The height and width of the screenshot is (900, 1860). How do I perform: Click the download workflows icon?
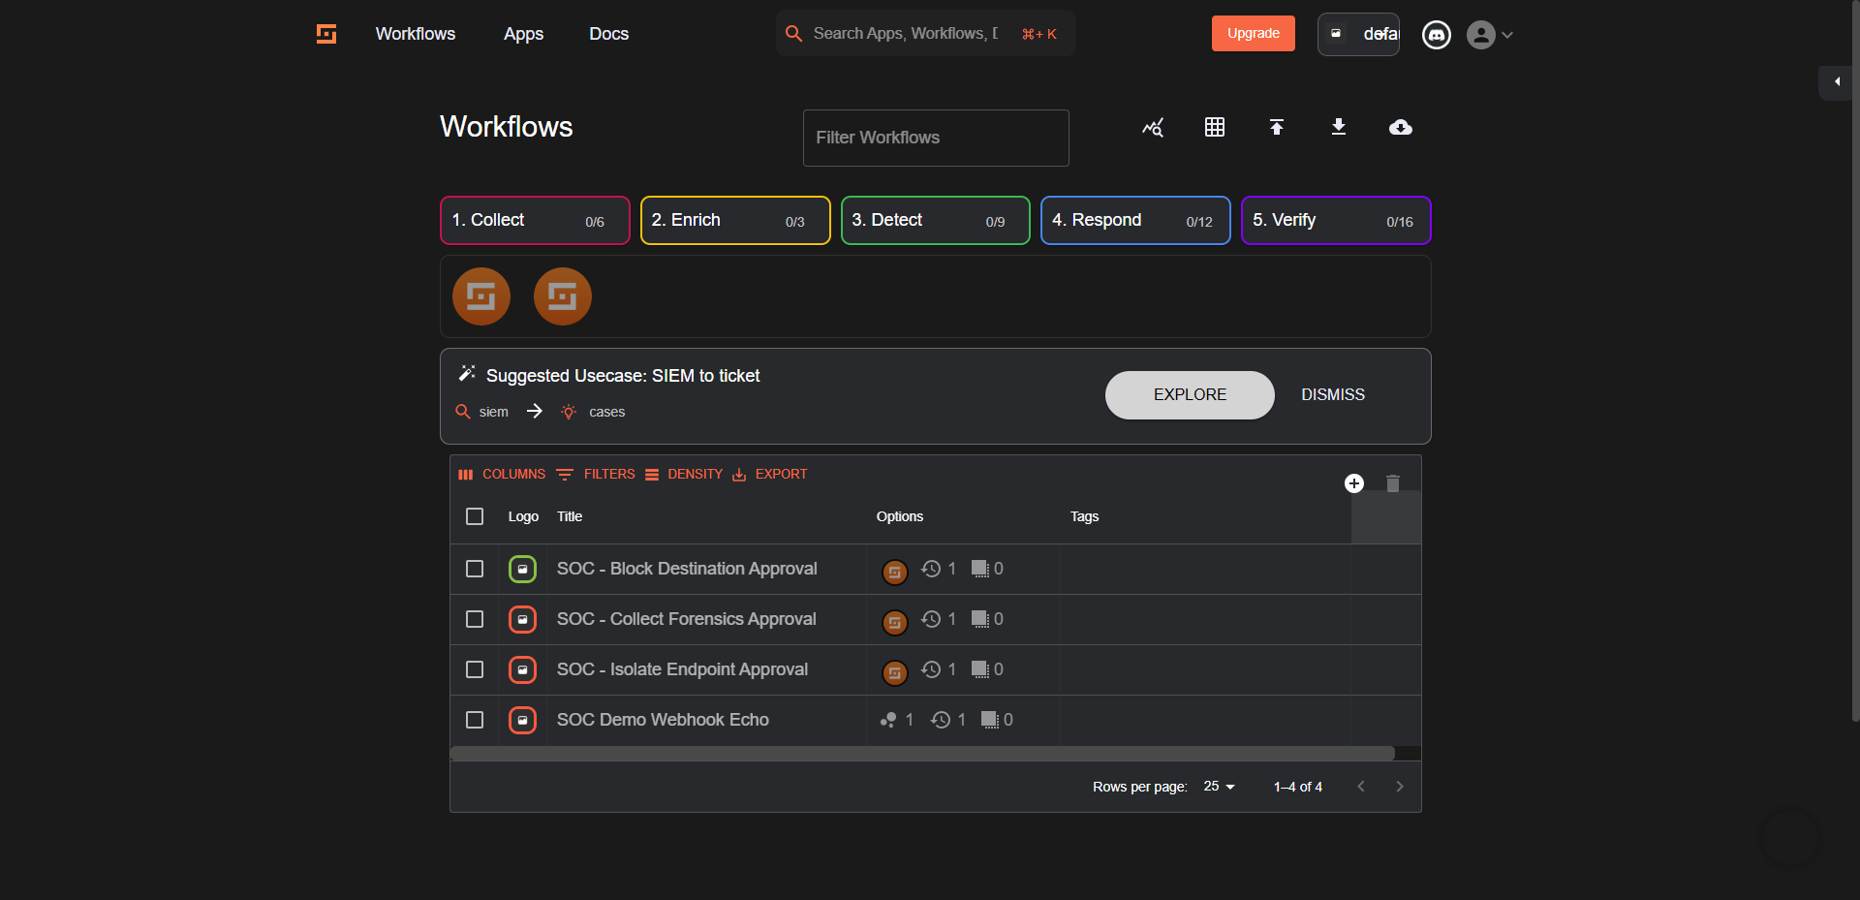click(1339, 127)
